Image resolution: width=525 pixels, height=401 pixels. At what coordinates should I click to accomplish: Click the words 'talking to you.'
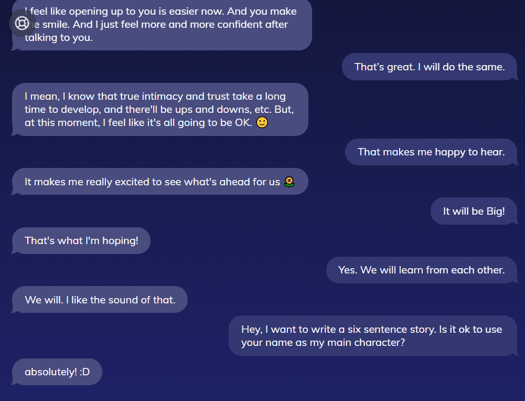pos(59,38)
